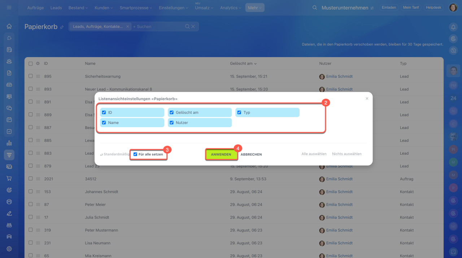462x258 pixels.
Task: Click the list settings gear in table header
Action: pos(38,64)
